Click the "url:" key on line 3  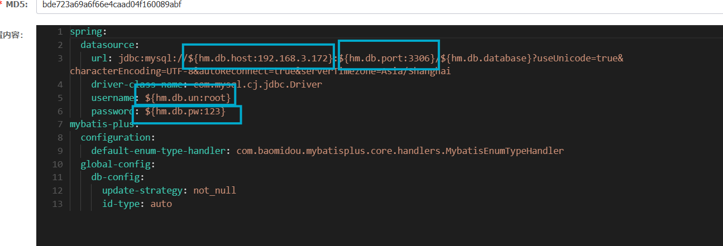(102, 58)
